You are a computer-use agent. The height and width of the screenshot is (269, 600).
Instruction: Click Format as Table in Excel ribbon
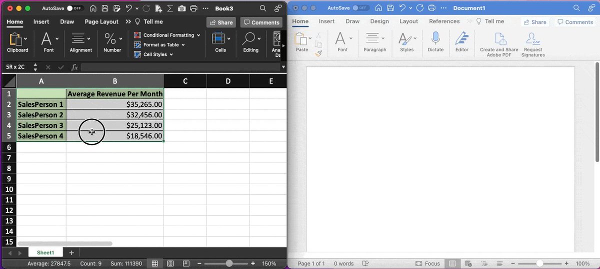pyautogui.click(x=159, y=44)
